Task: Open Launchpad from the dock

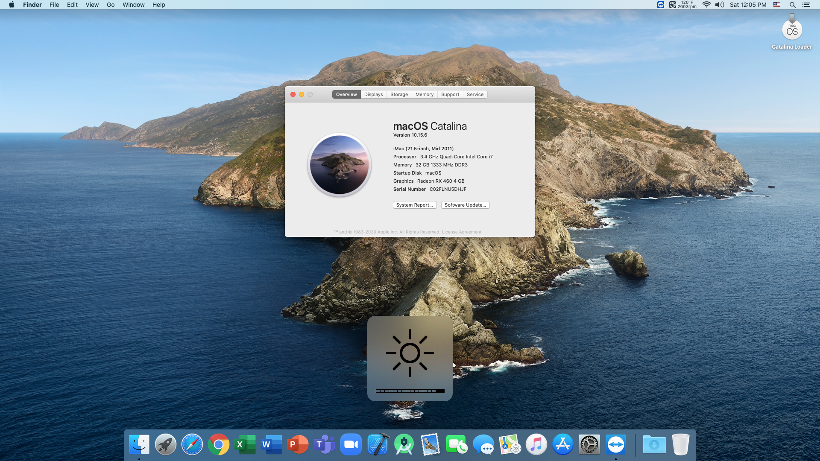Action: point(166,445)
